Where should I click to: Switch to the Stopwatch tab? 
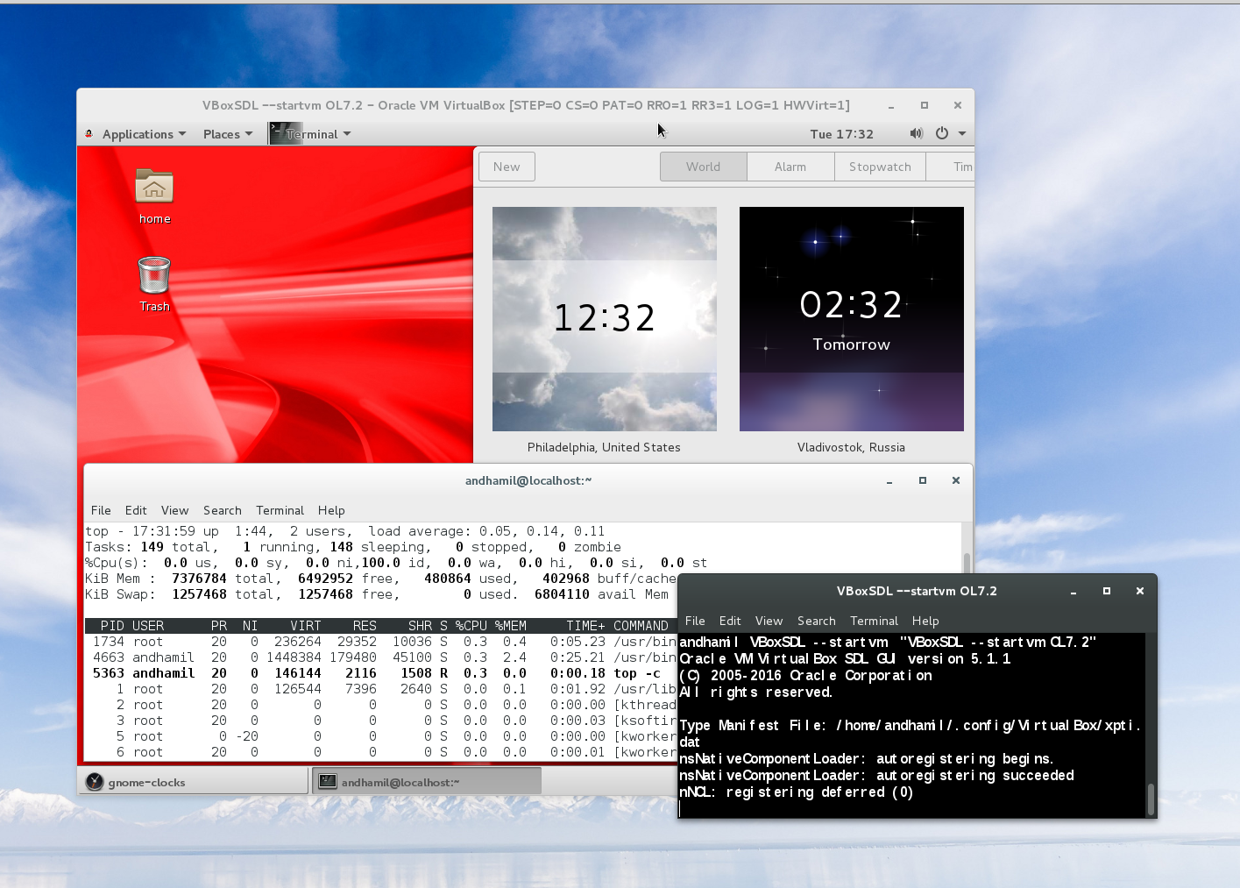pyautogui.click(x=880, y=167)
